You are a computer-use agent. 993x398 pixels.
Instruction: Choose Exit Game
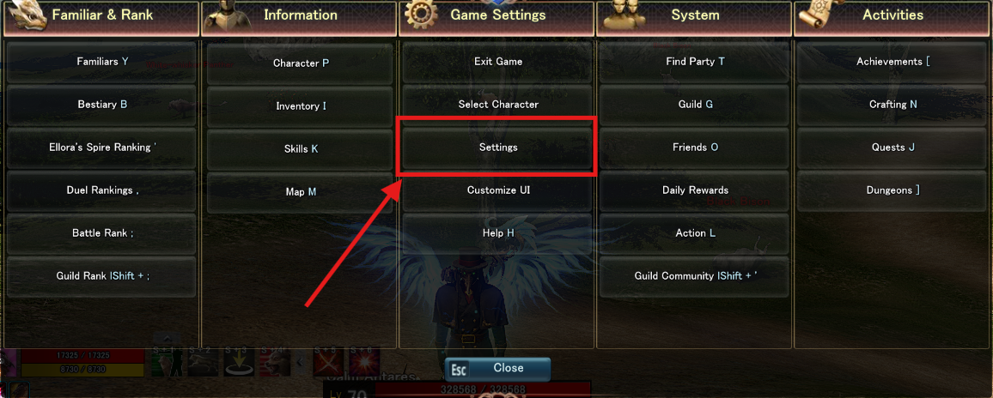(498, 62)
